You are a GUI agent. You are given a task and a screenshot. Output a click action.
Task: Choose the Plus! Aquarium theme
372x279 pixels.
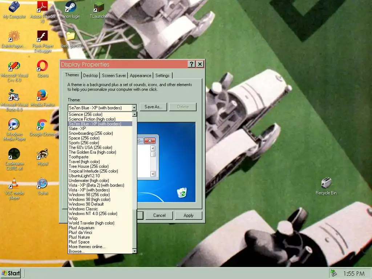pyautogui.click(x=100, y=228)
